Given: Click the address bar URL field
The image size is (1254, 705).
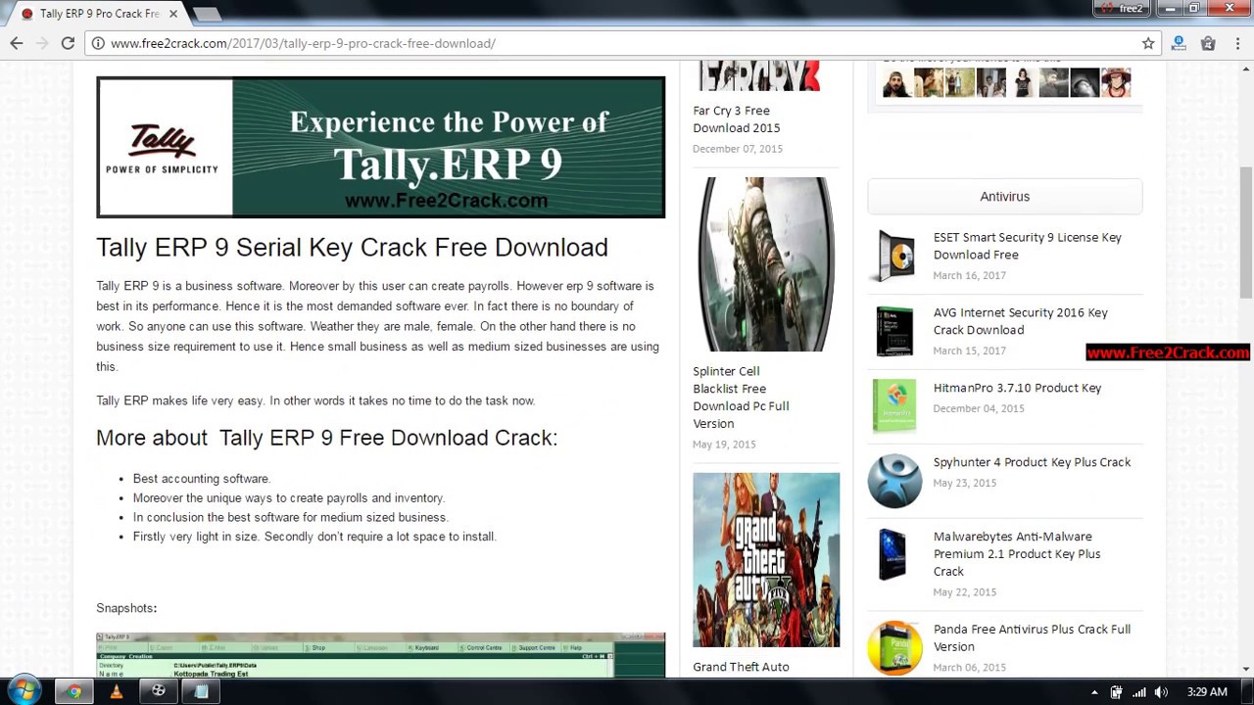Looking at the screenshot, I should click(623, 43).
